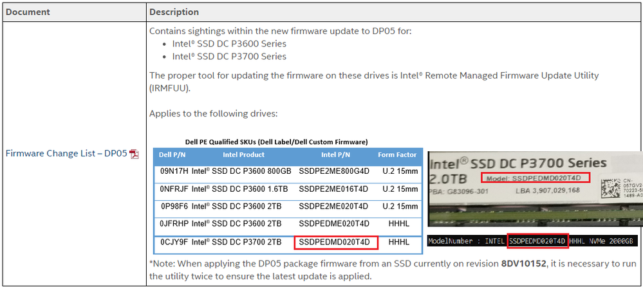Click the Description column header
643x287 pixels.
174,12
